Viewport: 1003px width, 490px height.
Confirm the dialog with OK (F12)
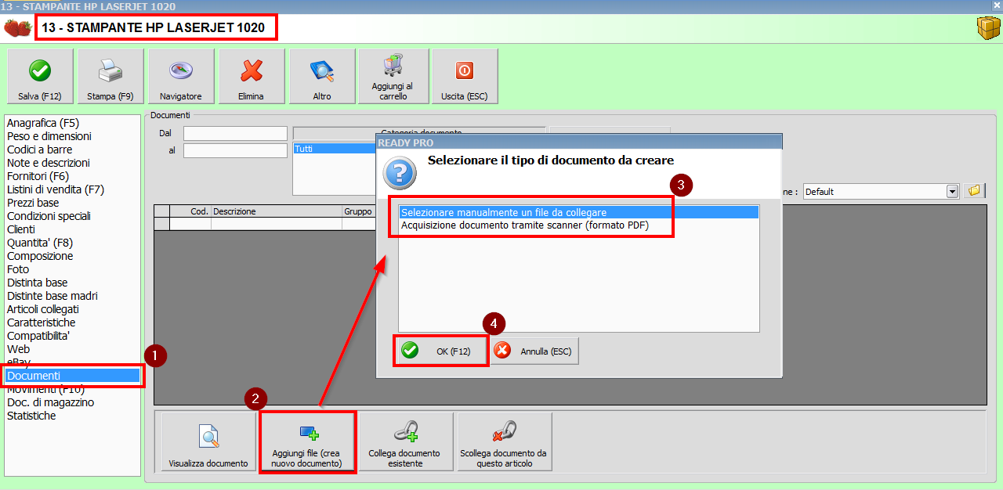440,351
